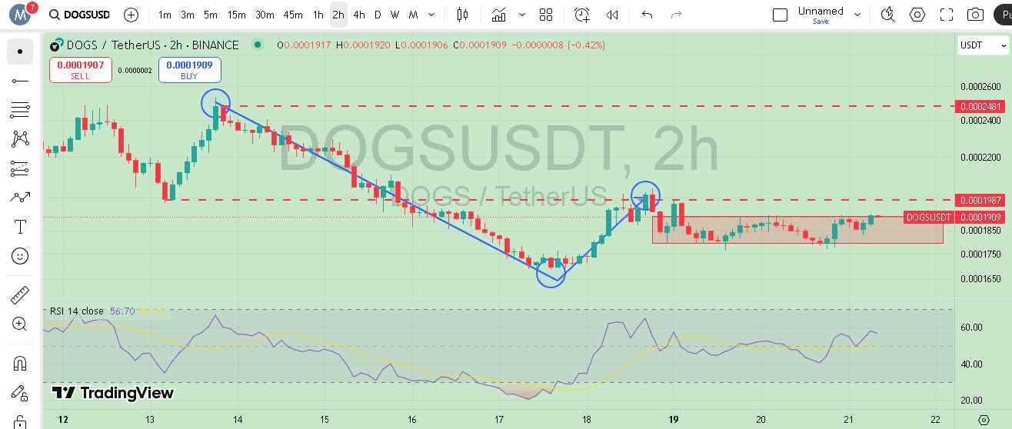Click the Unnamed layout name
1012x429 pixels.
821,11
